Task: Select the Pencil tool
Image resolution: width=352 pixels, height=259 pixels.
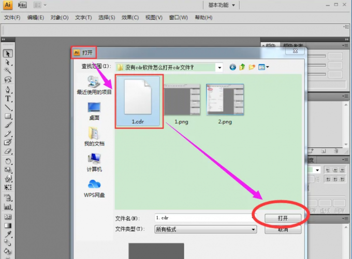Action: [x=8, y=134]
